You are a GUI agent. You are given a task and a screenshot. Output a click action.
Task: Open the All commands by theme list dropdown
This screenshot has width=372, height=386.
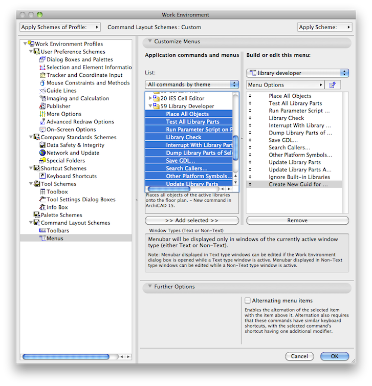coord(192,84)
